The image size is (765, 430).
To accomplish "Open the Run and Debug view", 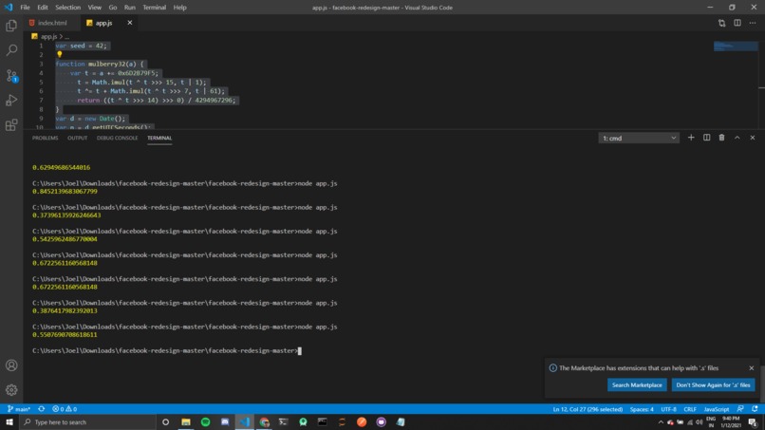I will point(11,100).
